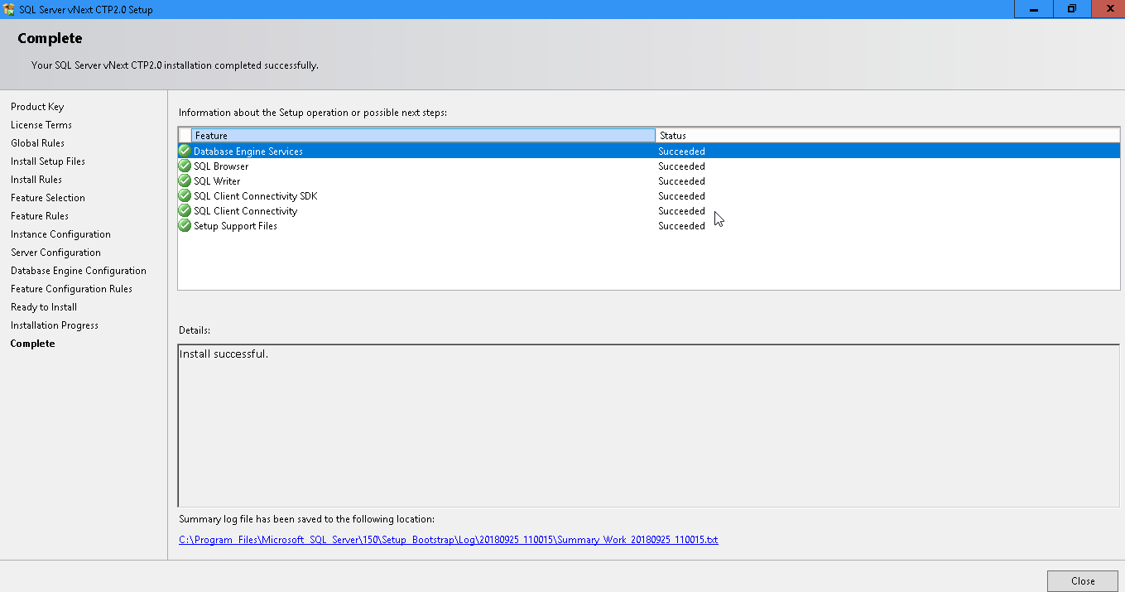Click Feature Rules step
Screen dimensions: 1125x592
coord(40,216)
